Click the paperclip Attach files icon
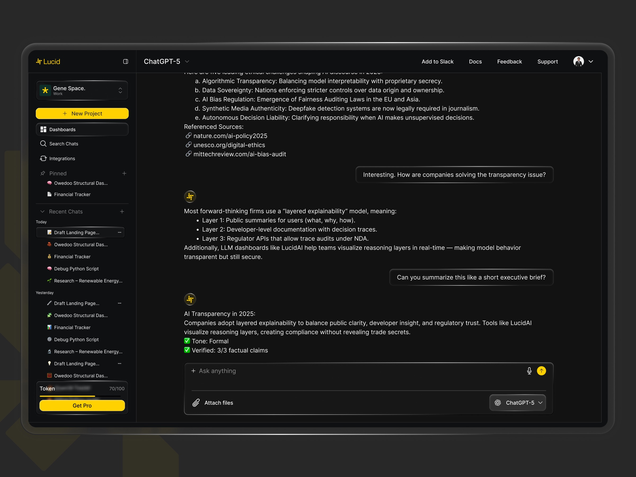636x477 pixels. (196, 403)
